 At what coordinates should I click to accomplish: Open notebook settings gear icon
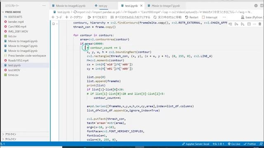[x=256, y=5]
